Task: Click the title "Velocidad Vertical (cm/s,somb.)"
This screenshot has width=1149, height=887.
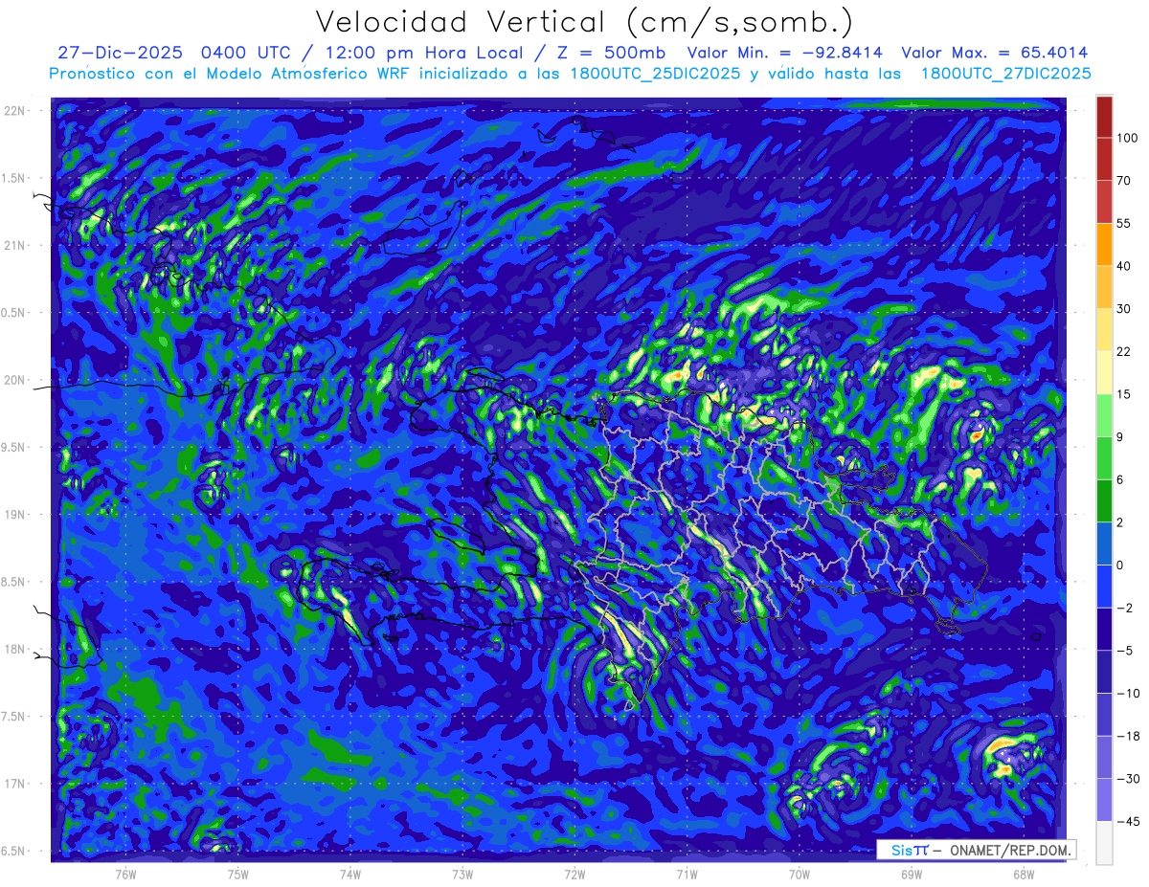Action: (x=584, y=22)
